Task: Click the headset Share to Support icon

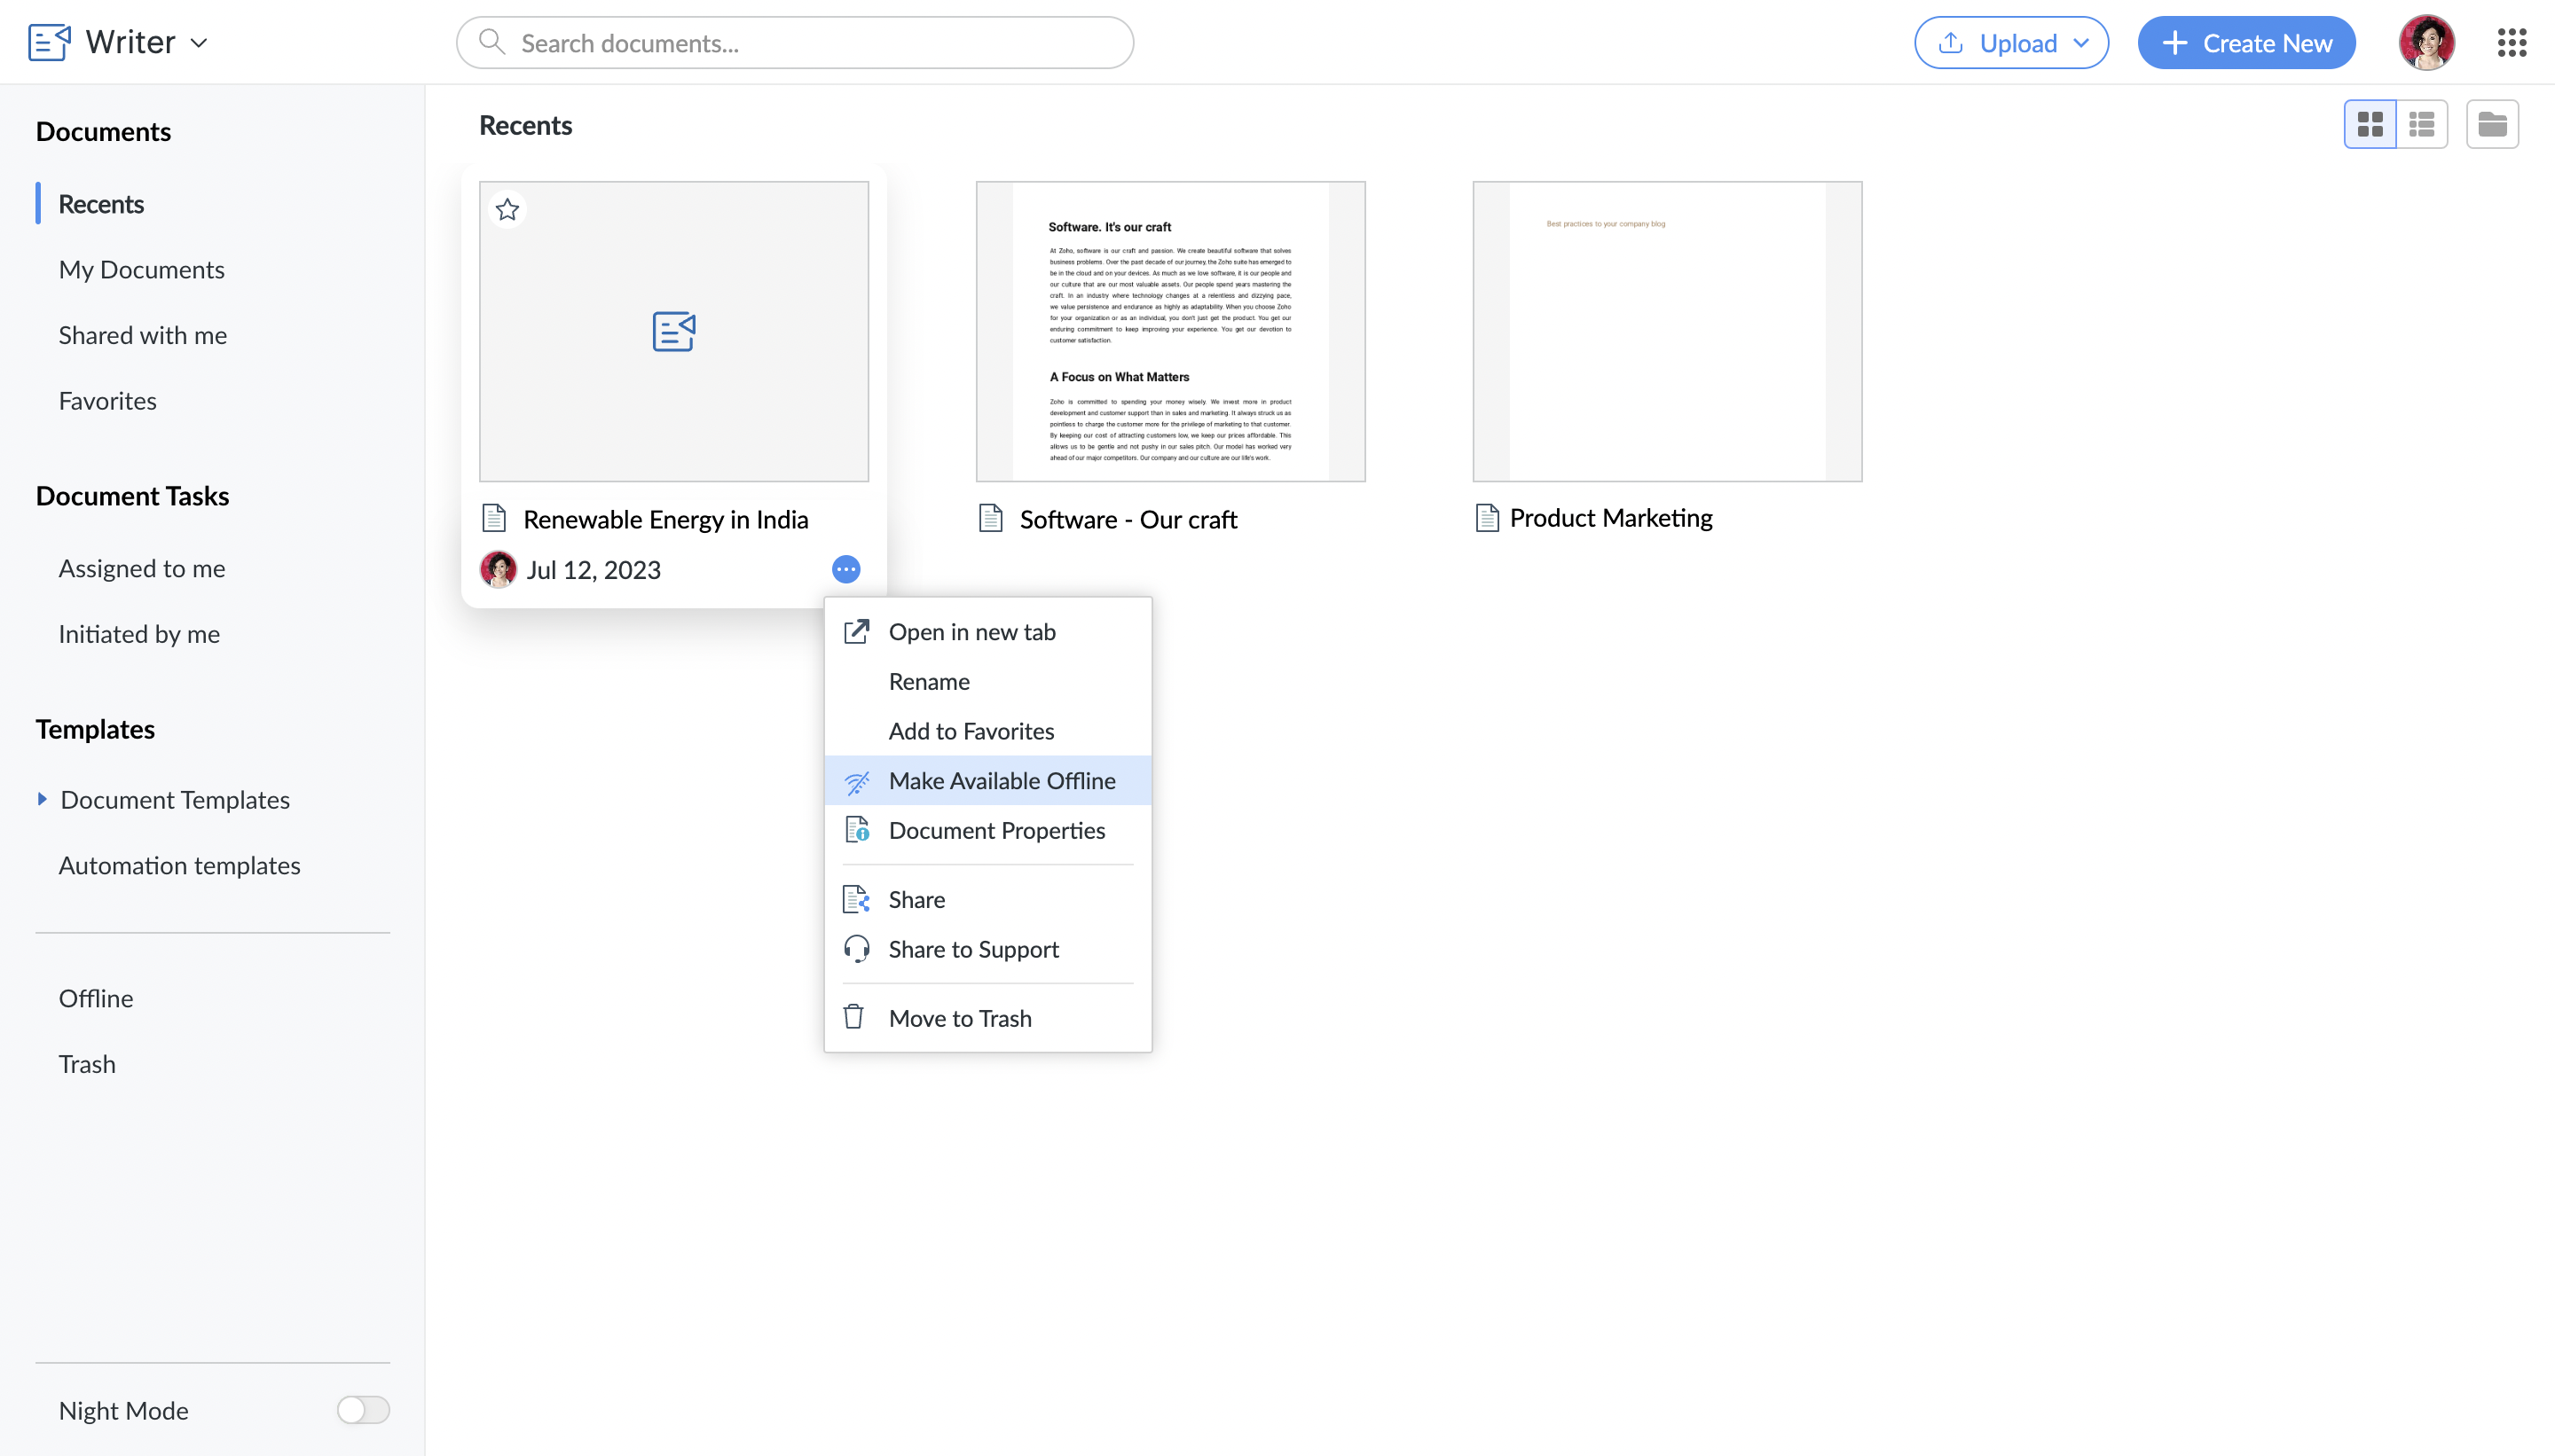Action: (856, 948)
